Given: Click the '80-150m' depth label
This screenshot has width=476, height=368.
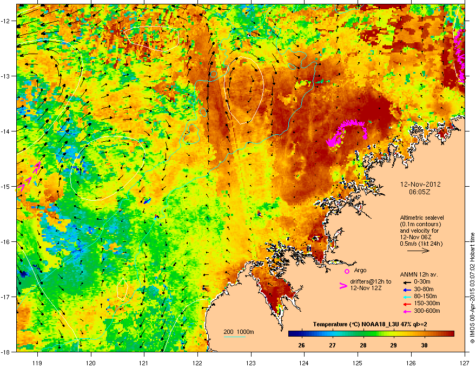Looking at the screenshot, I should (x=425, y=297).
